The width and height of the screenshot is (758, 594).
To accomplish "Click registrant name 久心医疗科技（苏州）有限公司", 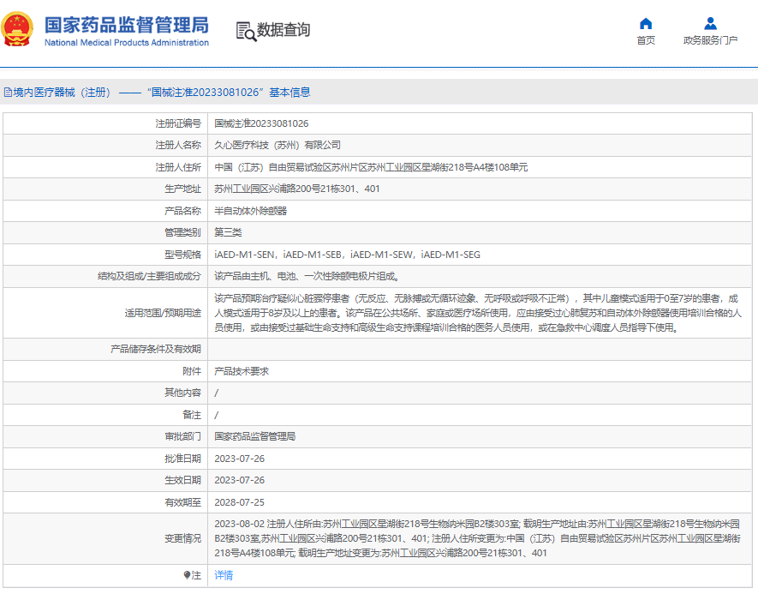I will [x=278, y=145].
